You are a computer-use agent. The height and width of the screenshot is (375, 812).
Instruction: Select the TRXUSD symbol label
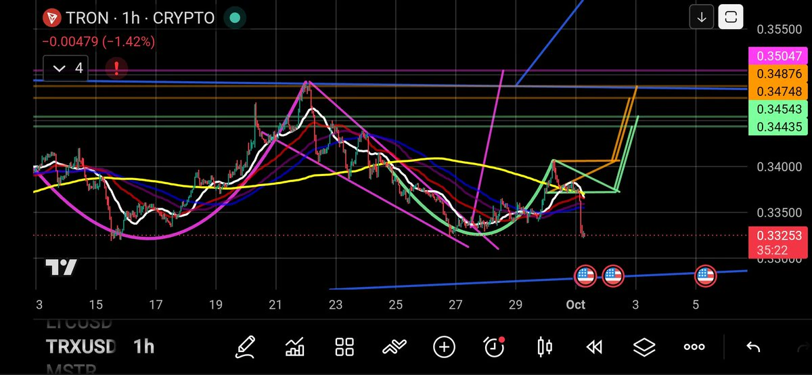pyautogui.click(x=81, y=347)
